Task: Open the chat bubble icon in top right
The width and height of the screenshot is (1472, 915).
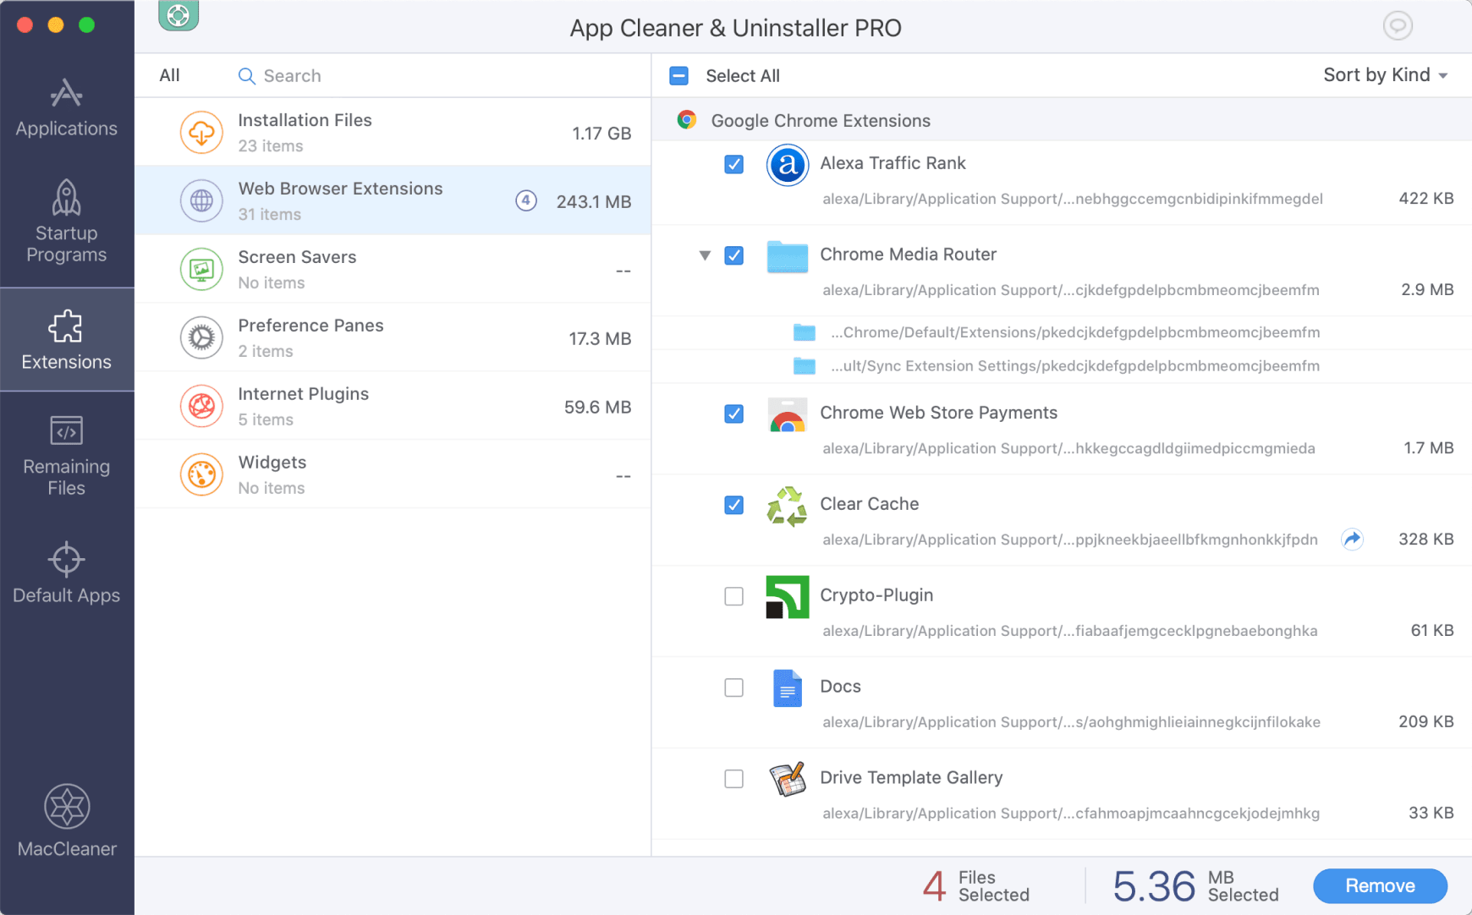Action: 1398,25
